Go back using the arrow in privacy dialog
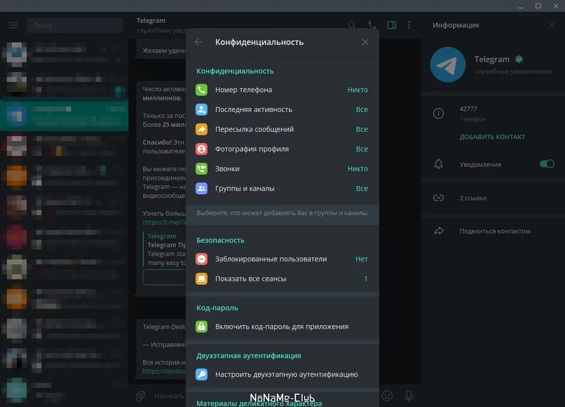Image resolution: width=565 pixels, height=407 pixels. pyautogui.click(x=199, y=42)
